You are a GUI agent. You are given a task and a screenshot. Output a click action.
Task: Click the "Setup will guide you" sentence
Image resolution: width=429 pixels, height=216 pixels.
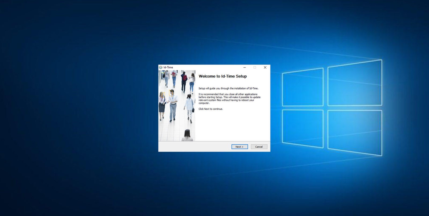pyautogui.click(x=228, y=88)
